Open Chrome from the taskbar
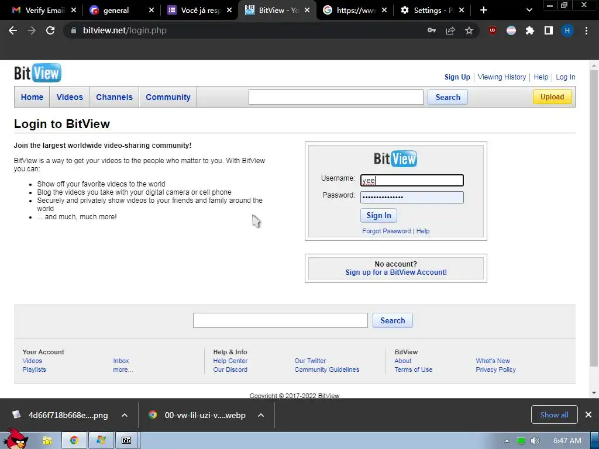Image resolution: width=599 pixels, height=449 pixels. tap(74, 441)
